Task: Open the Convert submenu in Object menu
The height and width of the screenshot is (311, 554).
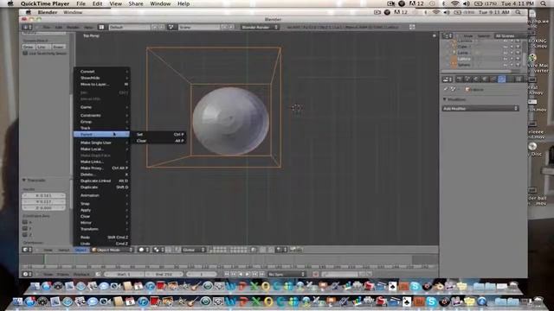Action: point(102,72)
